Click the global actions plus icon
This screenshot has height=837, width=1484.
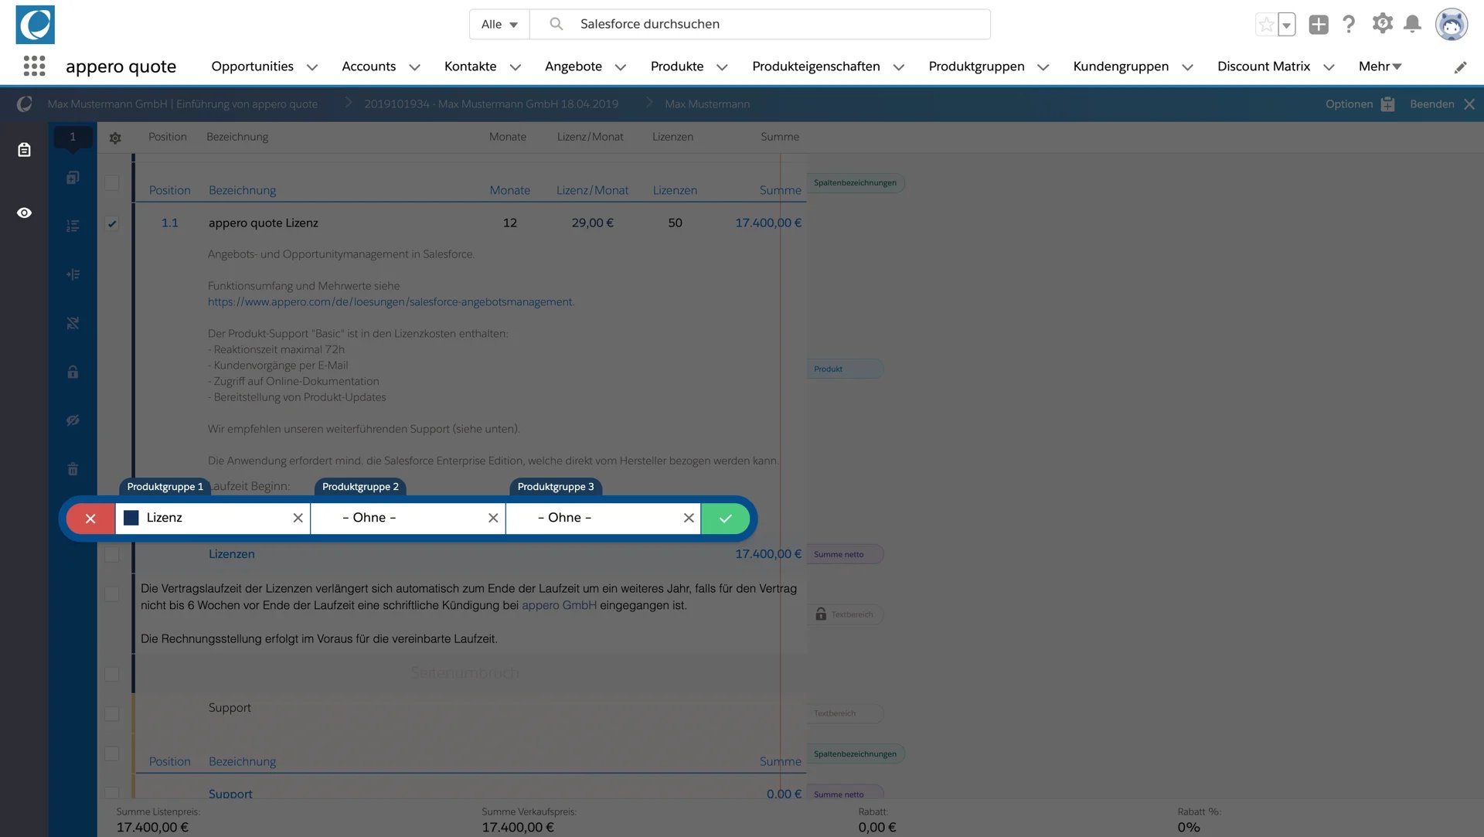pyautogui.click(x=1319, y=25)
